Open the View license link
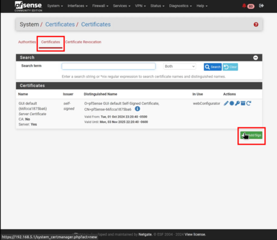Image resolution: width=277 pixels, height=240 pixels. coord(195,234)
